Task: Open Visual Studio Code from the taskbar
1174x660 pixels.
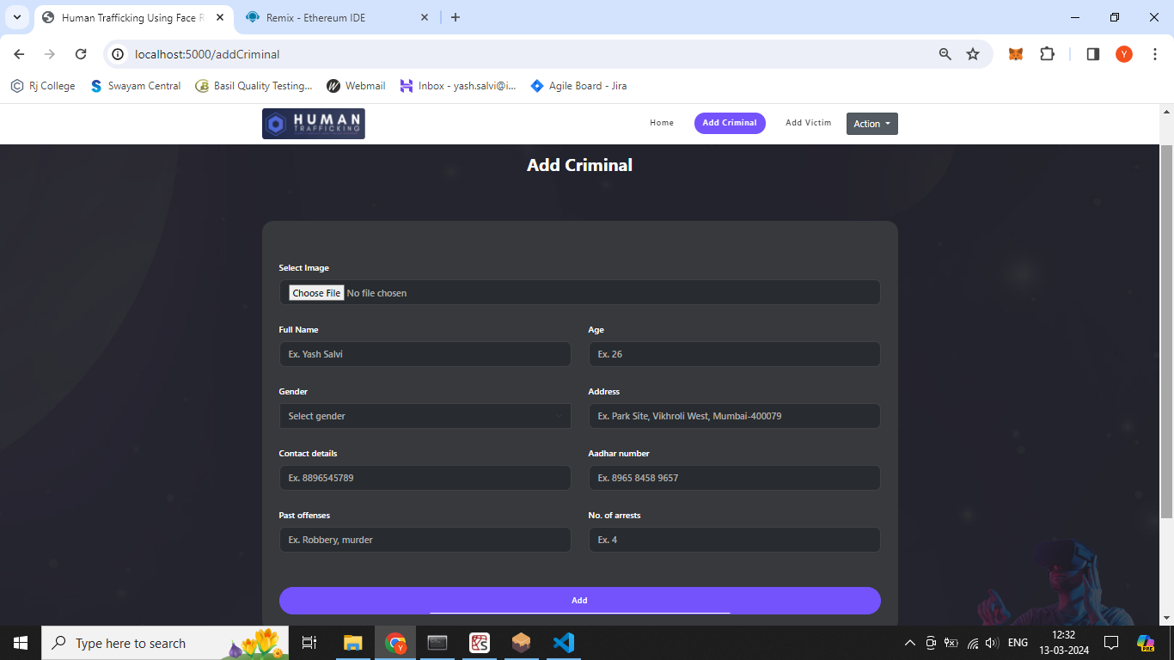Action: (563, 643)
